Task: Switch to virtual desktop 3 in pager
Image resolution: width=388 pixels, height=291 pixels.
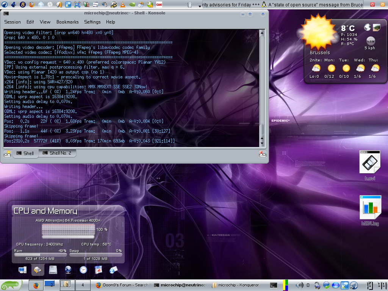Action: coord(67,285)
